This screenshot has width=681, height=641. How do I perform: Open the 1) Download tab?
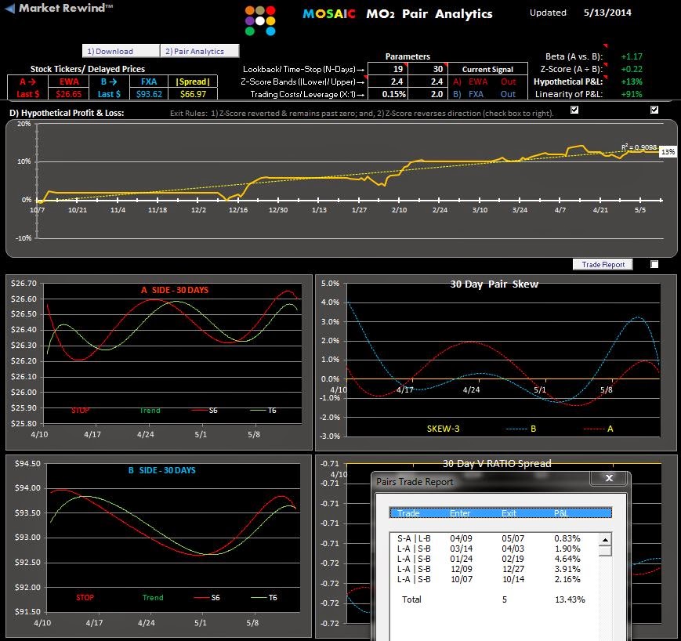click(121, 51)
